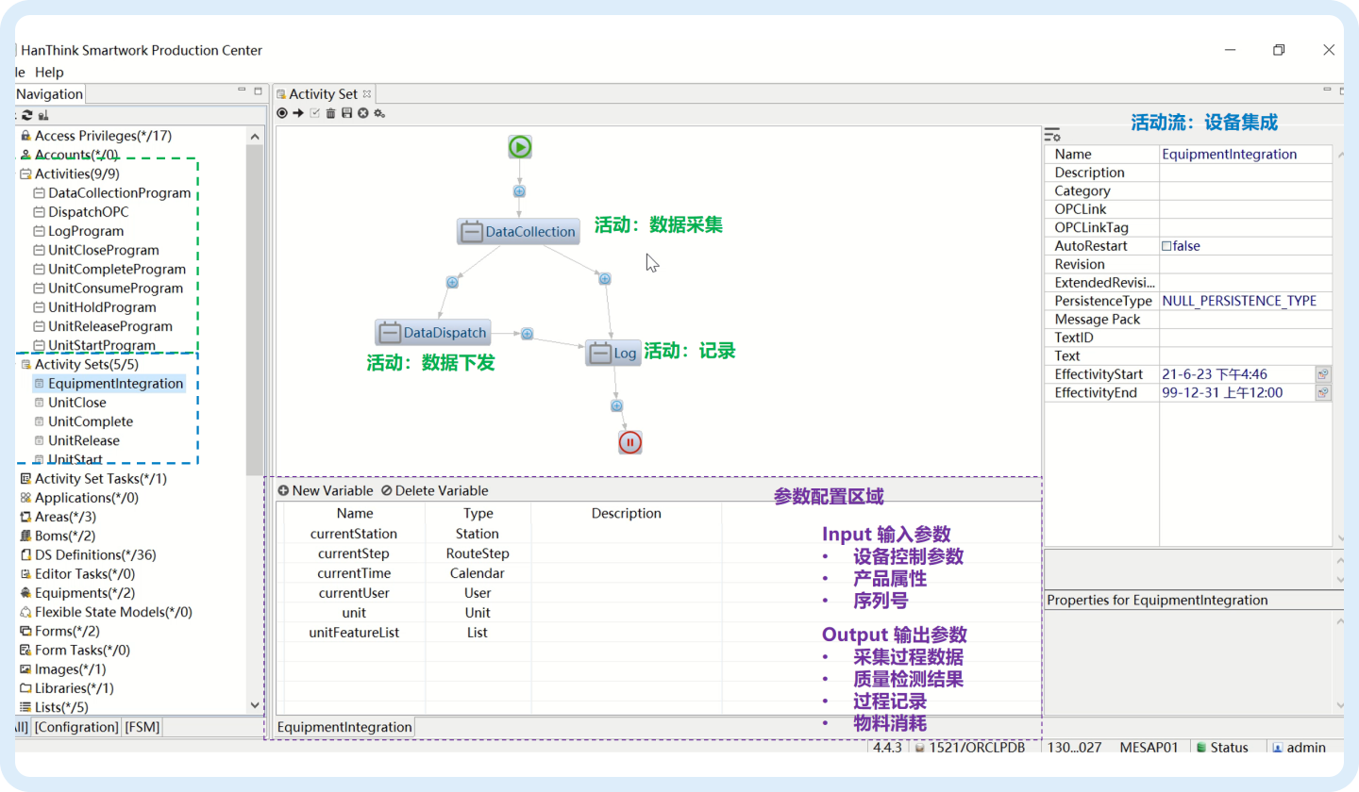Collapse the Activity Sets tree node
The height and width of the screenshot is (792, 1359).
(25, 365)
